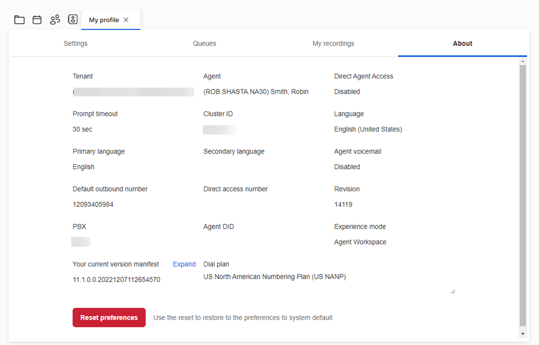Switch to the Settings tab
The height and width of the screenshot is (345, 539).
coord(75,43)
